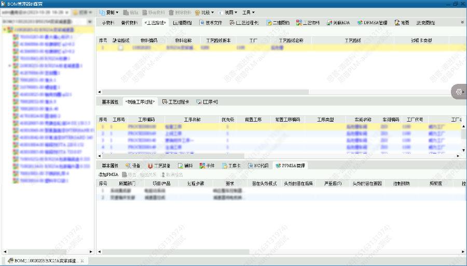
Task: Switch to the 三维图档 tab
Action: click(x=182, y=23)
